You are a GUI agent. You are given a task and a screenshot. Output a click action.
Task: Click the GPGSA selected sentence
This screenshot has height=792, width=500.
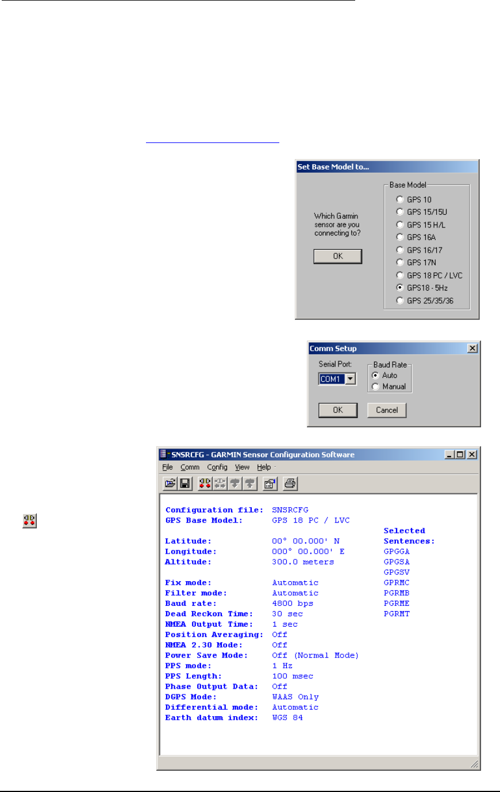pos(397,562)
